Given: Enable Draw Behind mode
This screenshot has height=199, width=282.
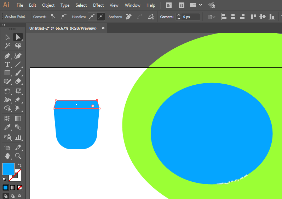Looking at the screenshot, I should point(13,196).
